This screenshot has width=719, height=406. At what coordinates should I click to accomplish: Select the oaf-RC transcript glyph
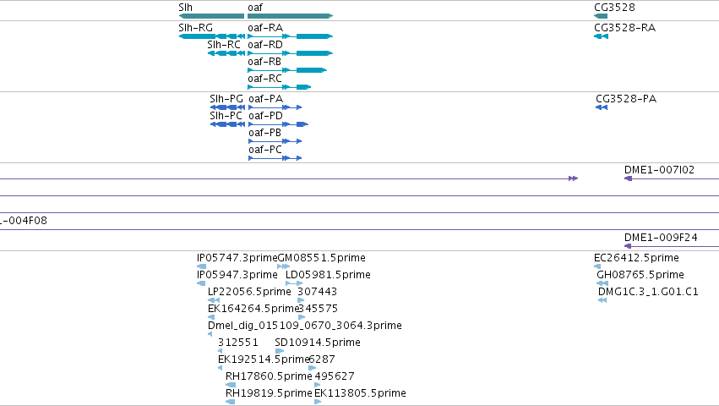click(x=280, y=87)
